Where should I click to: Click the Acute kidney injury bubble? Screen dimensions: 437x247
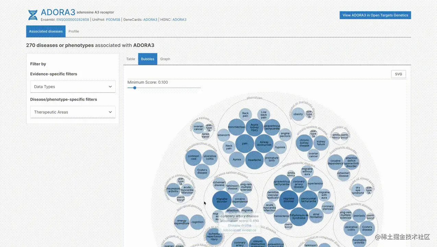(x=254, y=127)
